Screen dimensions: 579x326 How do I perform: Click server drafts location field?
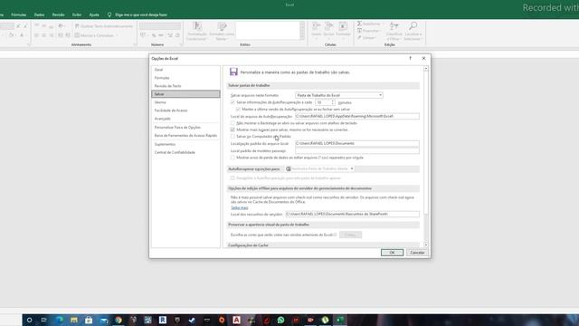[x=352, y=214]
